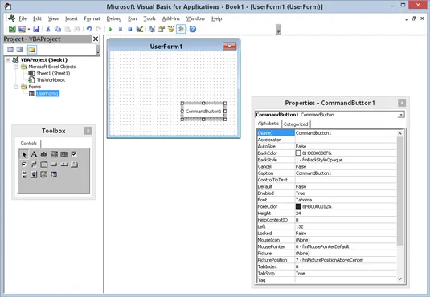This screenshot has width=430, height=297.
Task: Undo the last action
Action: 89,29
